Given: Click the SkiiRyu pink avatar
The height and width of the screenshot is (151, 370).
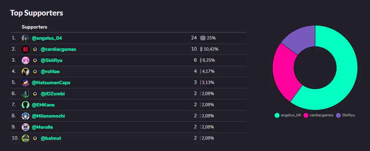Looking at the screenshot, I should pos(25,60).
